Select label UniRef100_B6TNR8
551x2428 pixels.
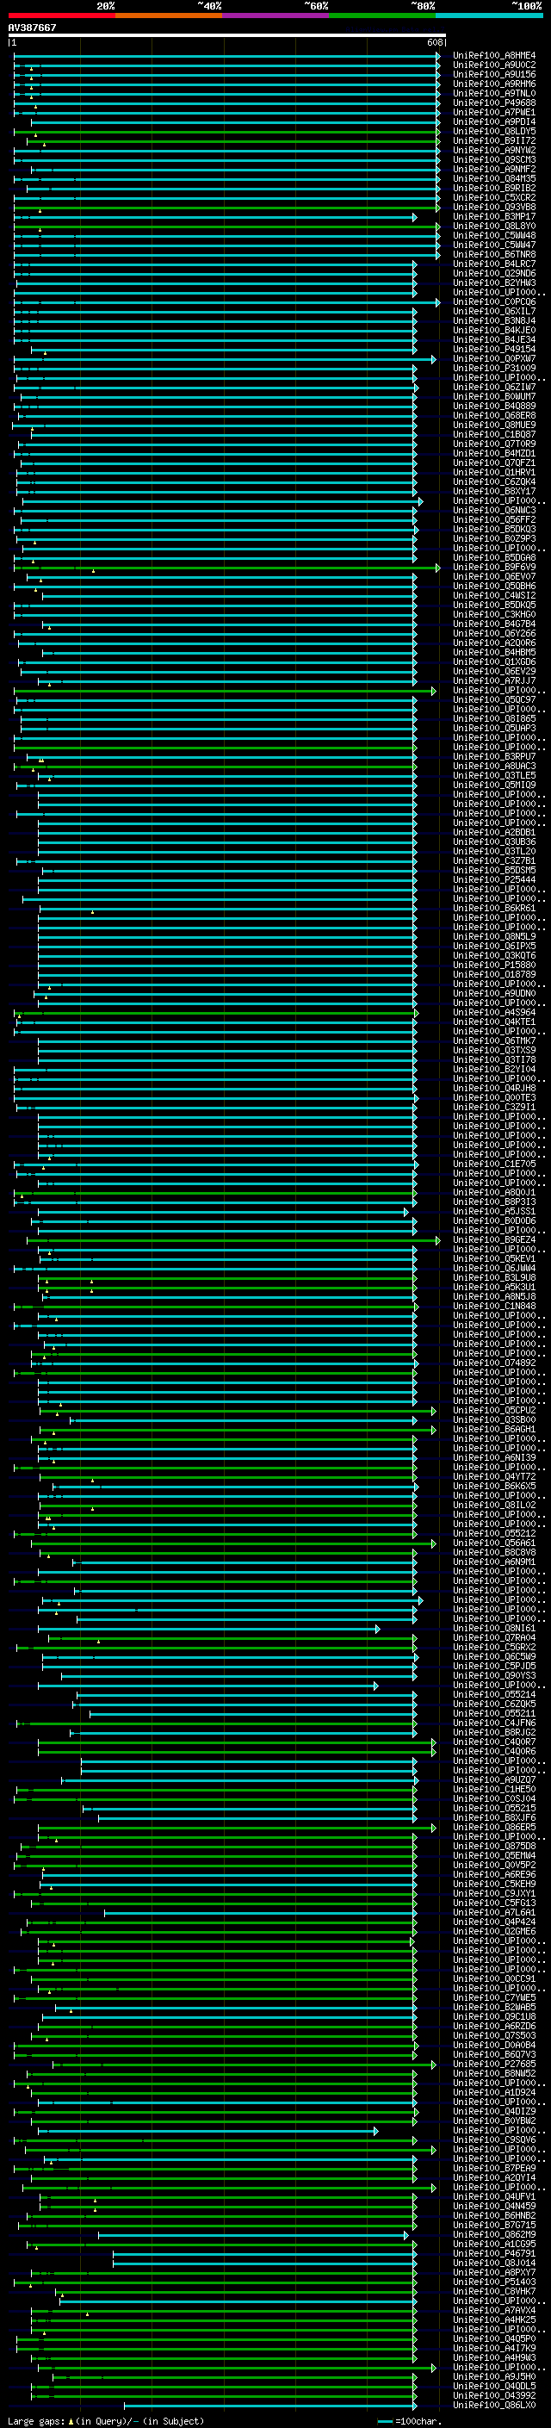coord(494,254)
